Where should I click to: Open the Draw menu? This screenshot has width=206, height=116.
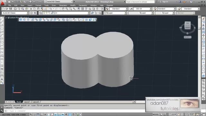tap(54, 5)
